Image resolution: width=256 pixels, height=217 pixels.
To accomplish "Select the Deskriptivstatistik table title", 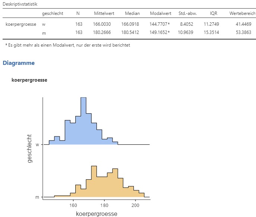I will click(20, 4).
